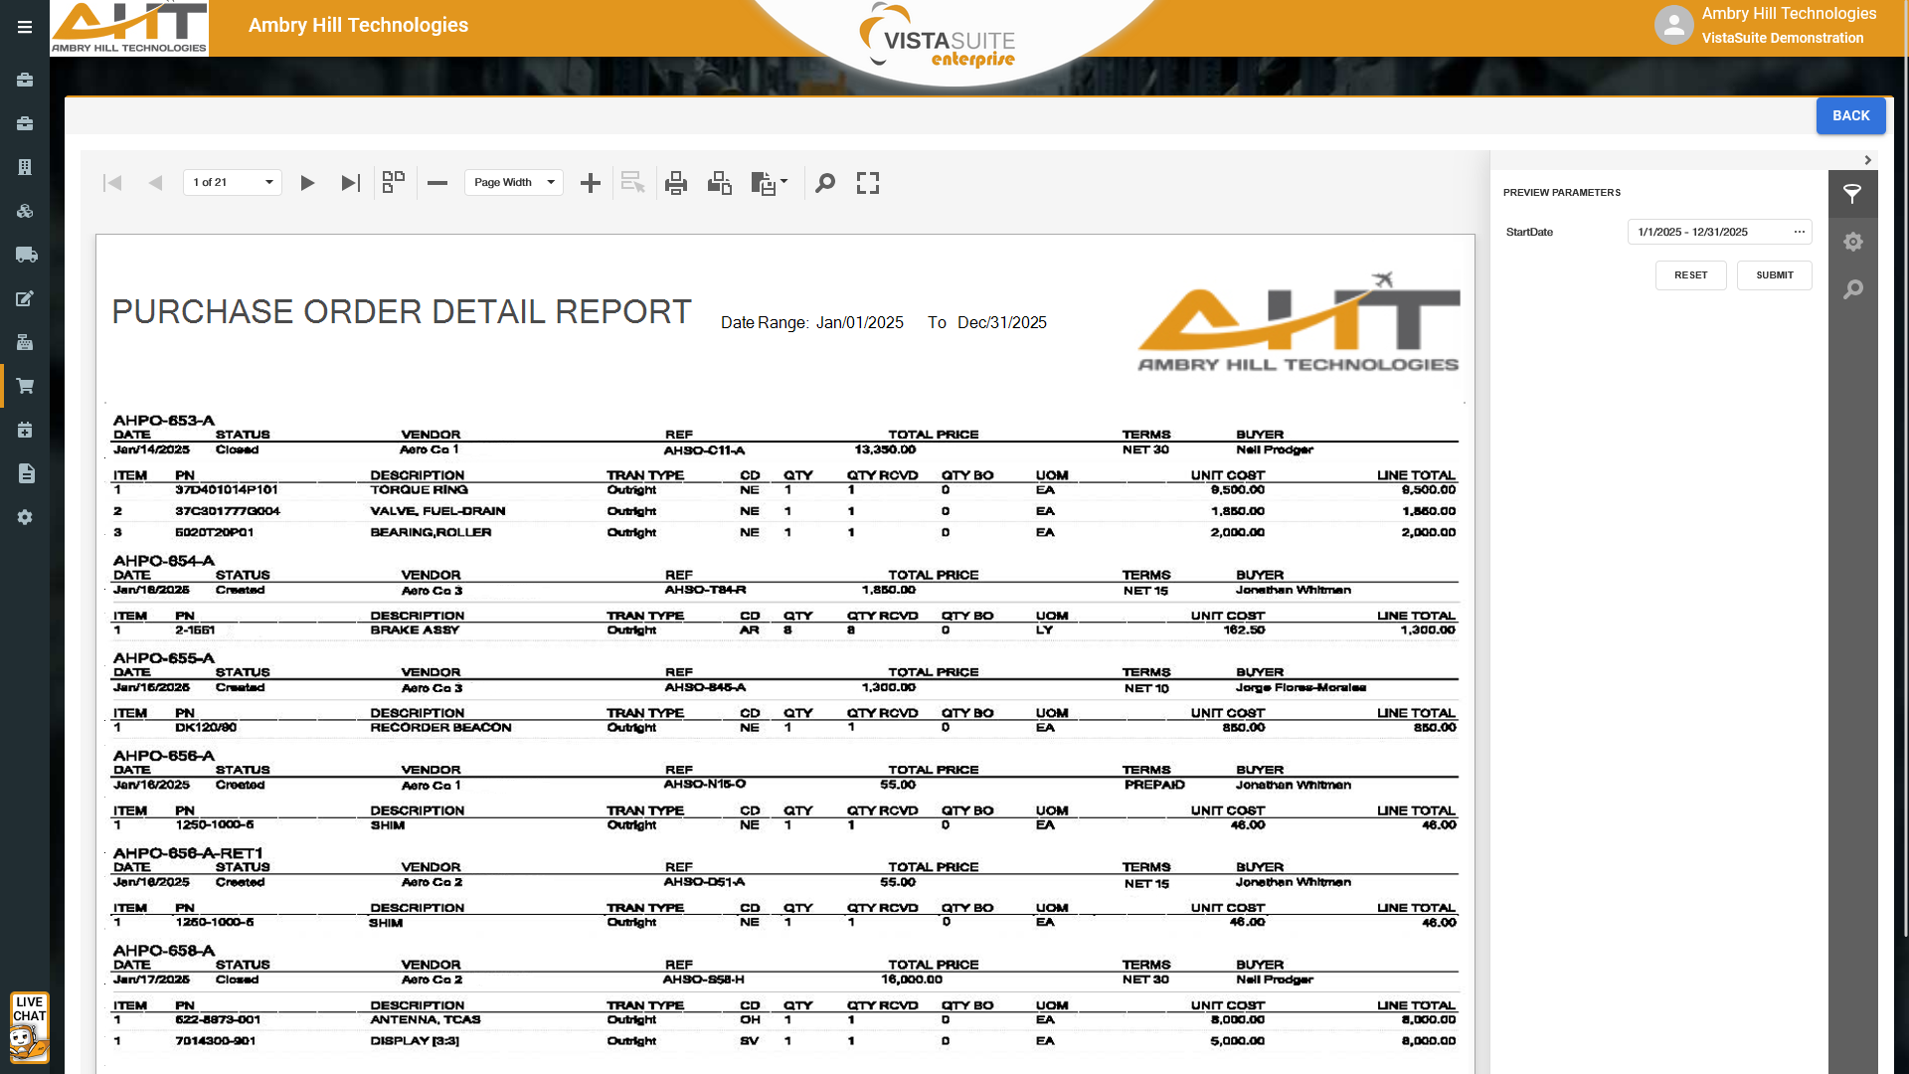Go to the next report page

click(x=307, y=183)
